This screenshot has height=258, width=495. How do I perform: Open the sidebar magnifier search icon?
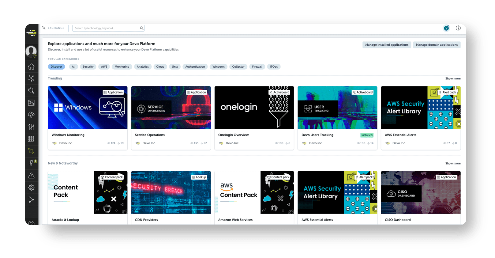tap(31, 91)
